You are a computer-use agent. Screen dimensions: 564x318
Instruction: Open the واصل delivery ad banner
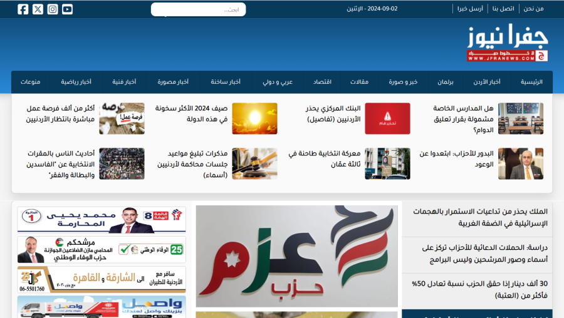click(102, 307)
